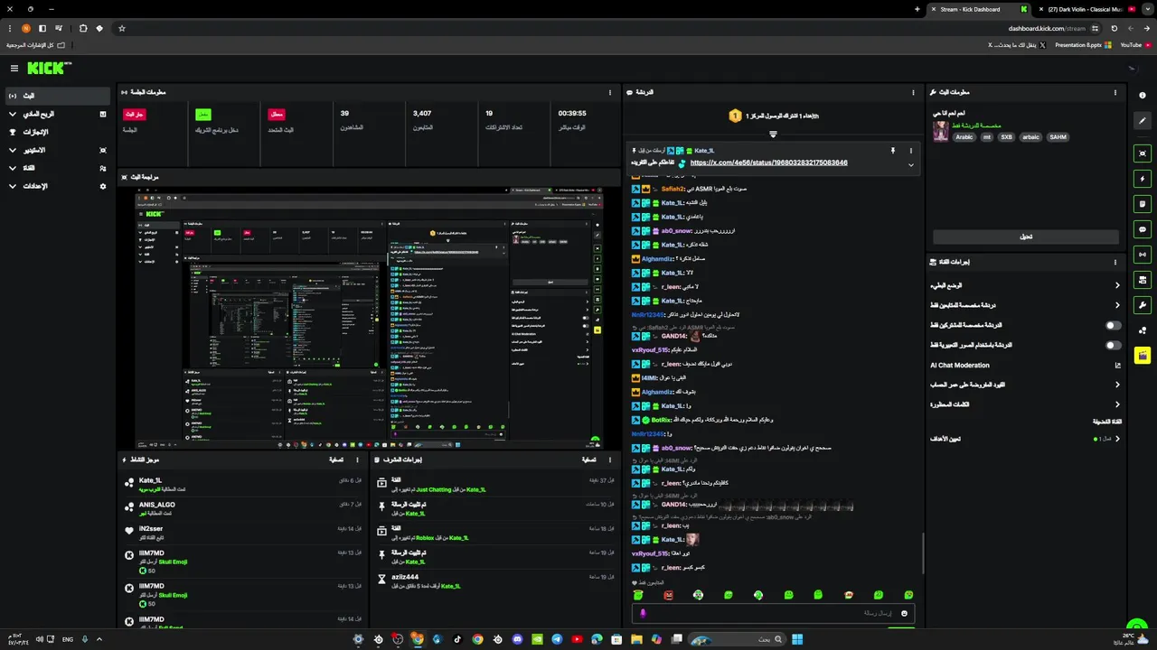
Task: Expand the الإعدادات sidebar section
Action: [56, 186]
